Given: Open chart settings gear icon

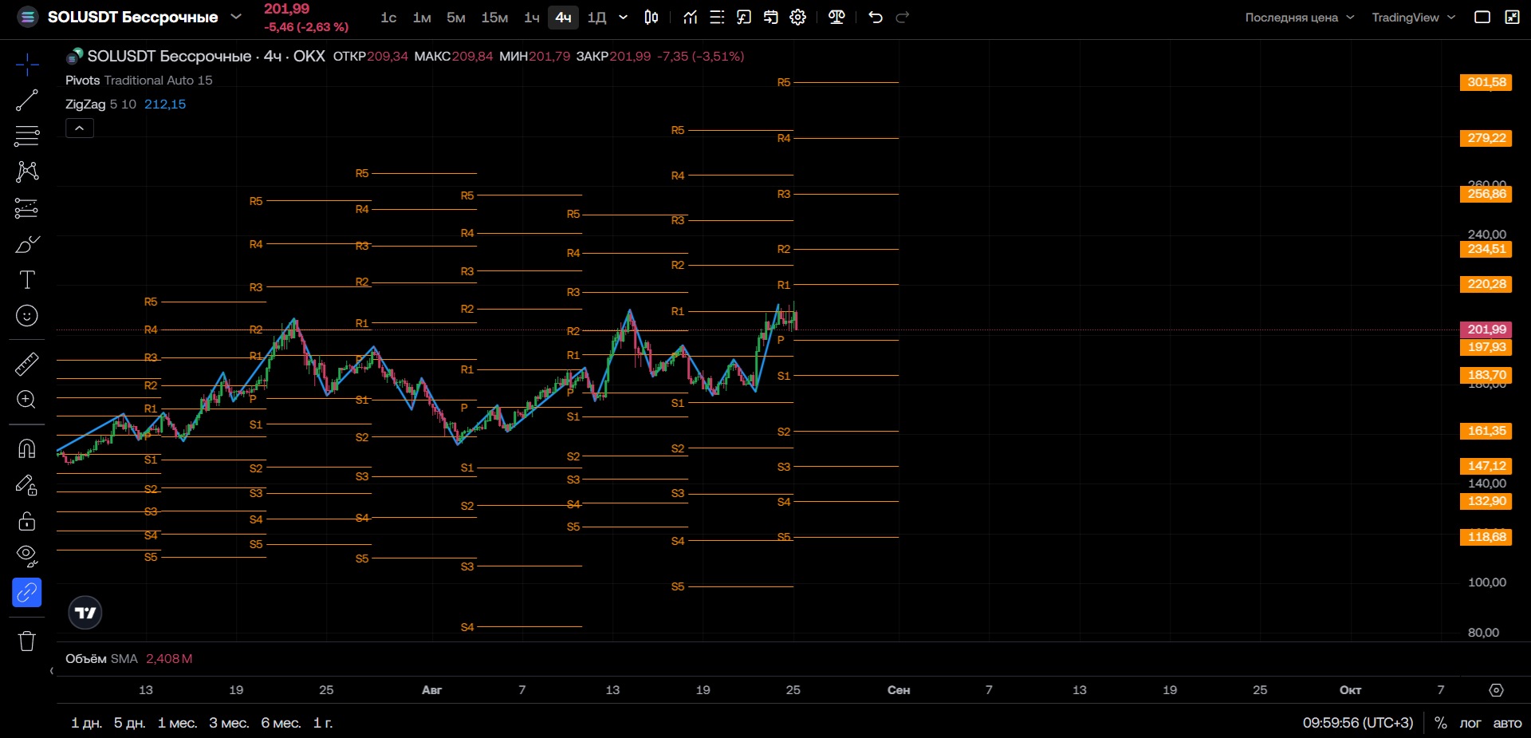Looking at the screenshot, I should pos(798,18).
